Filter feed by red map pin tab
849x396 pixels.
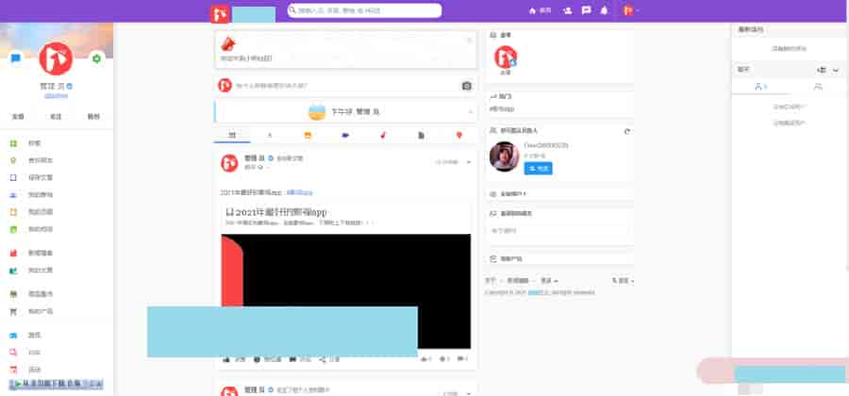tap(459, 135)
